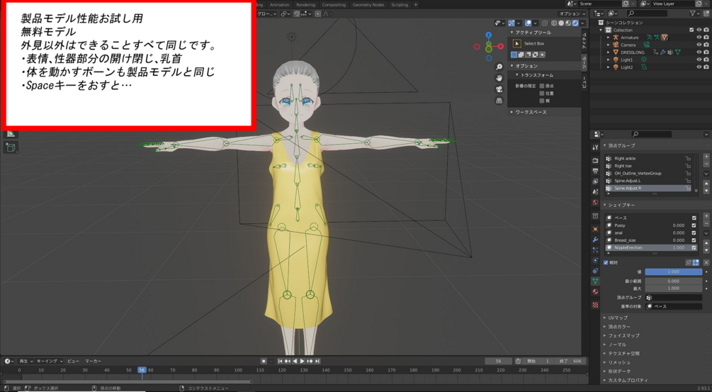Jump to the timeline end frame
Image resolution: width=712 pixels, height=392 pixels.
pos(317,361)
